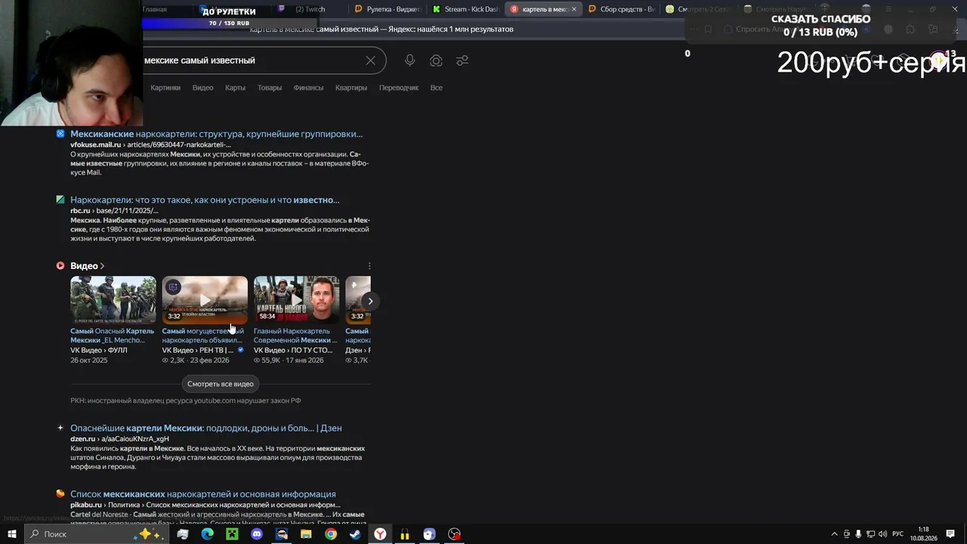Open Minecraft from the taskbar
The width and height of the screenshot is (967, 544).
tap(232, 534)
